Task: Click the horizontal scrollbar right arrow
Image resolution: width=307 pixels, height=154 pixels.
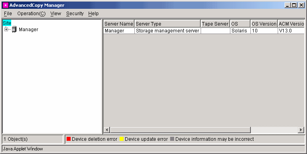Action: coord(301,130)
